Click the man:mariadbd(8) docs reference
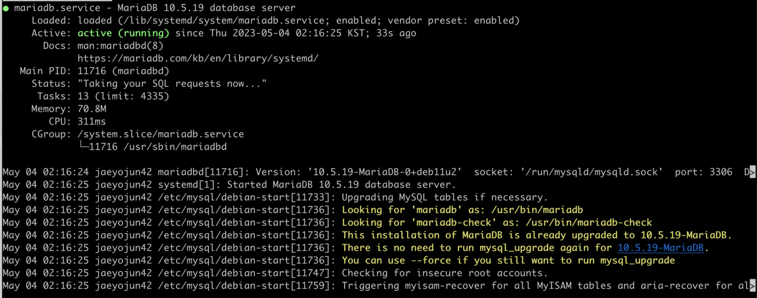The width and height of the screenshot is (757, 298). [x=120, y=46]
